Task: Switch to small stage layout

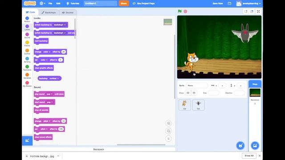Action: 246,12
